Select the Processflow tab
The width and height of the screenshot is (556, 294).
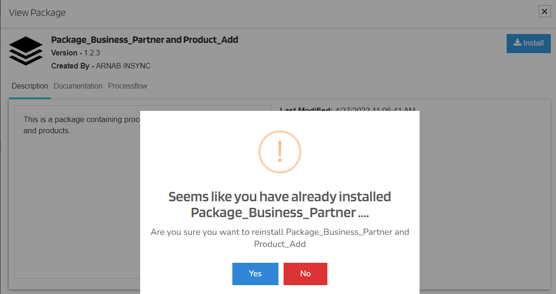click(128, 86)
